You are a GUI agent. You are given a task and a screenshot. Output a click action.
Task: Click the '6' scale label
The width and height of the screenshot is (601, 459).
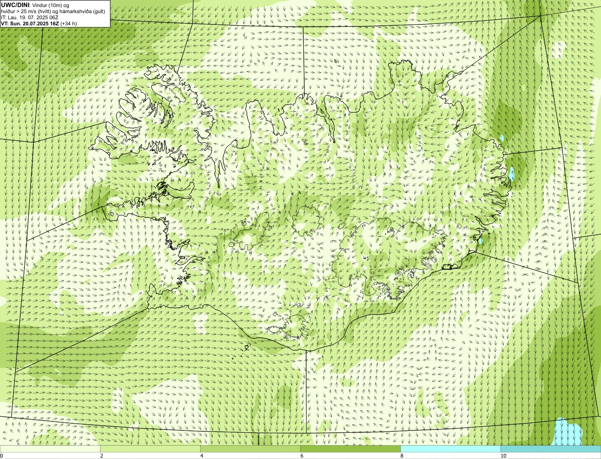(301, 456)
